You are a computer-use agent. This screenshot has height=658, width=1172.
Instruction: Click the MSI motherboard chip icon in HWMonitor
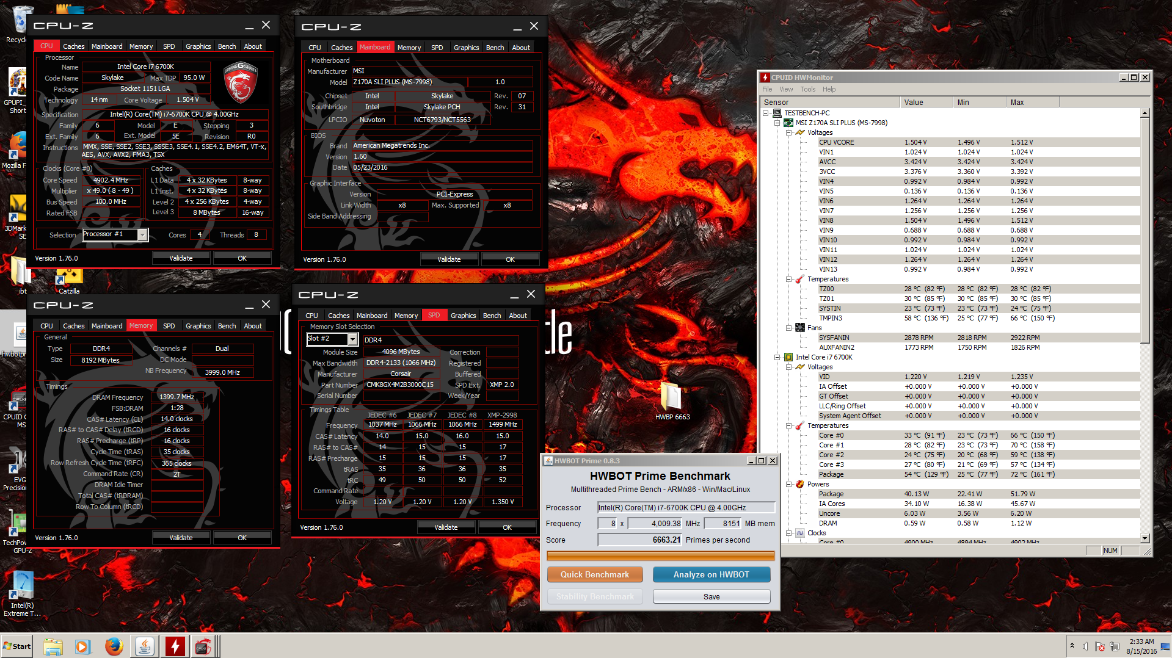[788, 123]
